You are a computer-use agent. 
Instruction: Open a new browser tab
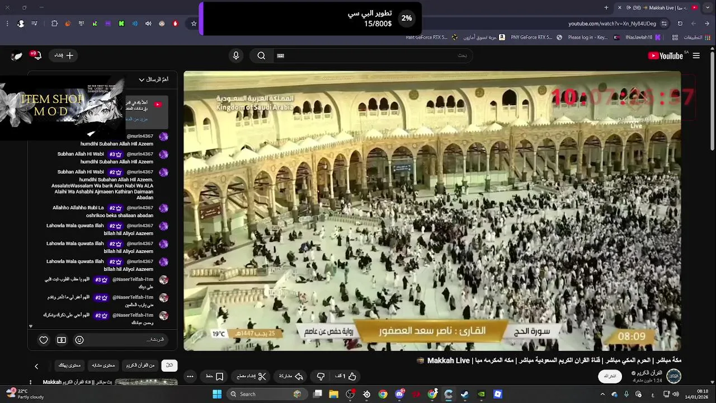(x=606, y=7)
